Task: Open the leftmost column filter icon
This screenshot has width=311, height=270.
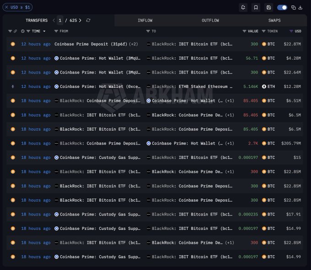Action: pos(10,31)
